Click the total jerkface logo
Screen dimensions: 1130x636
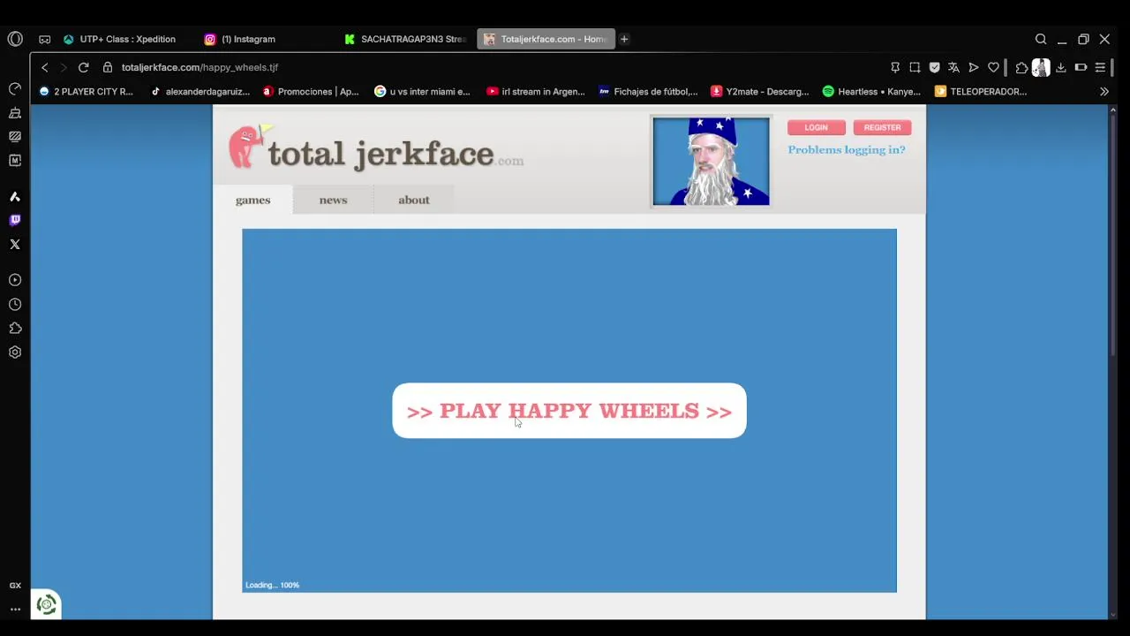coord(376,148)
